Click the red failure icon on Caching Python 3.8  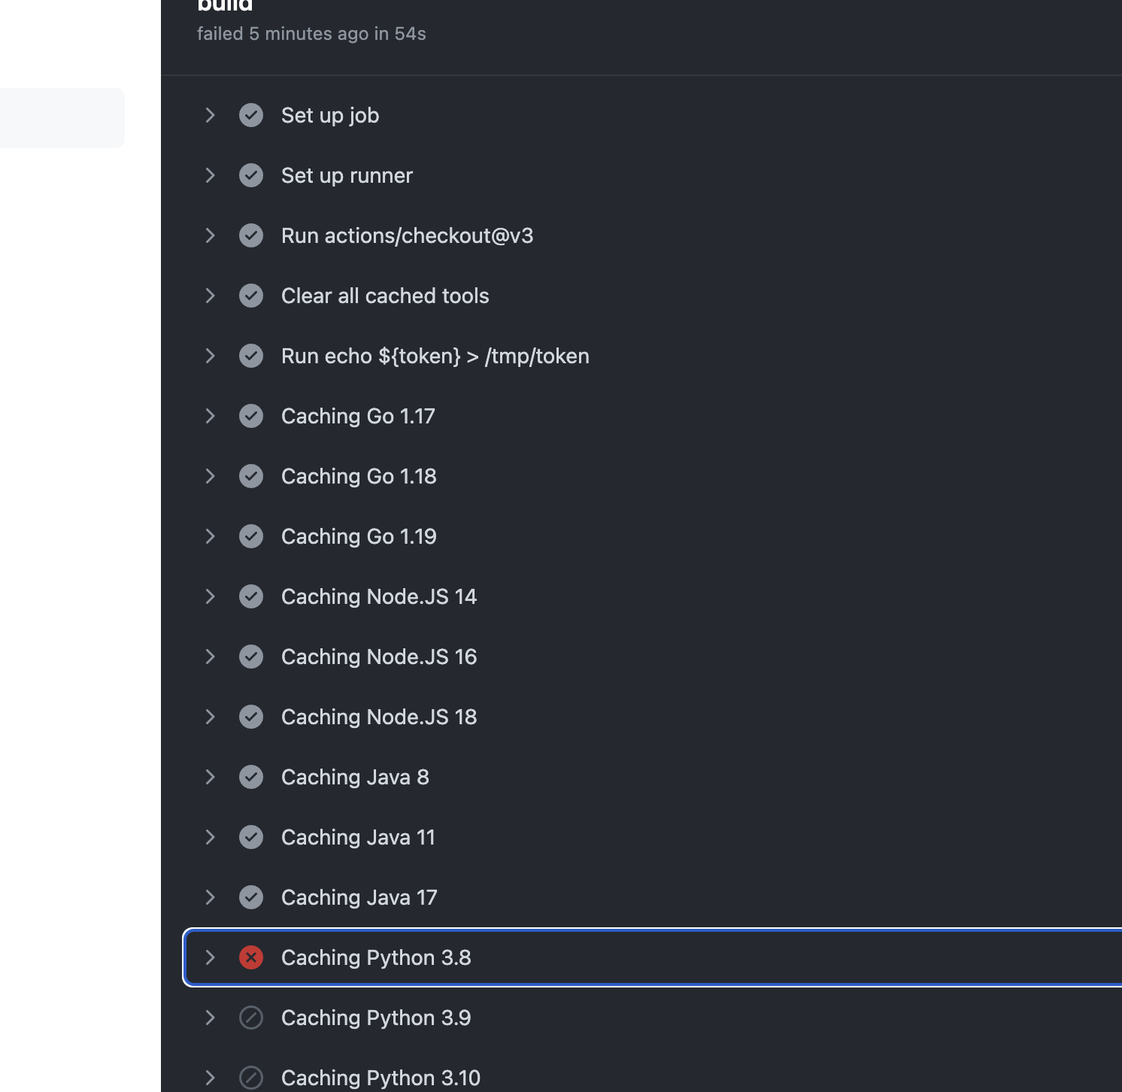point(251,957)
